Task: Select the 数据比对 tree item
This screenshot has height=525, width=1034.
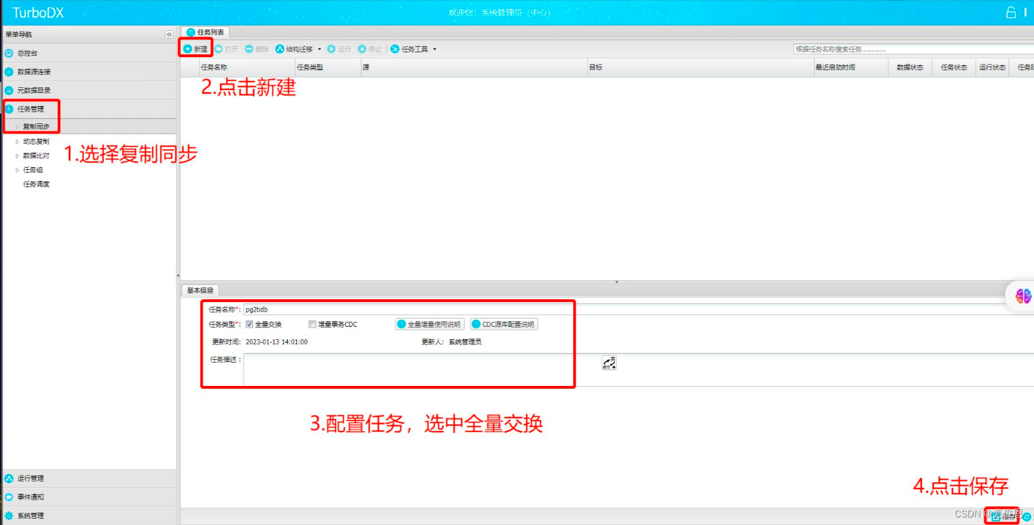Action: pos(36,156)
